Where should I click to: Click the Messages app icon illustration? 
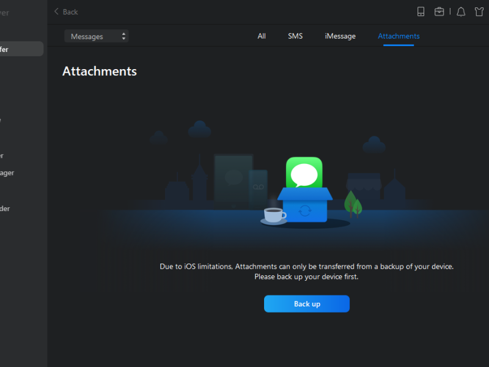(x=304, y=172)
